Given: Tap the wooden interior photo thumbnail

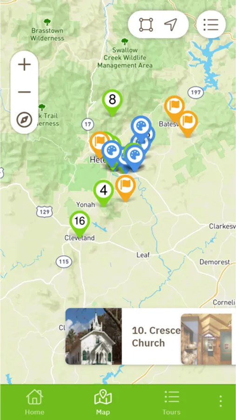Looking at the screenshot, I should 206,339.
